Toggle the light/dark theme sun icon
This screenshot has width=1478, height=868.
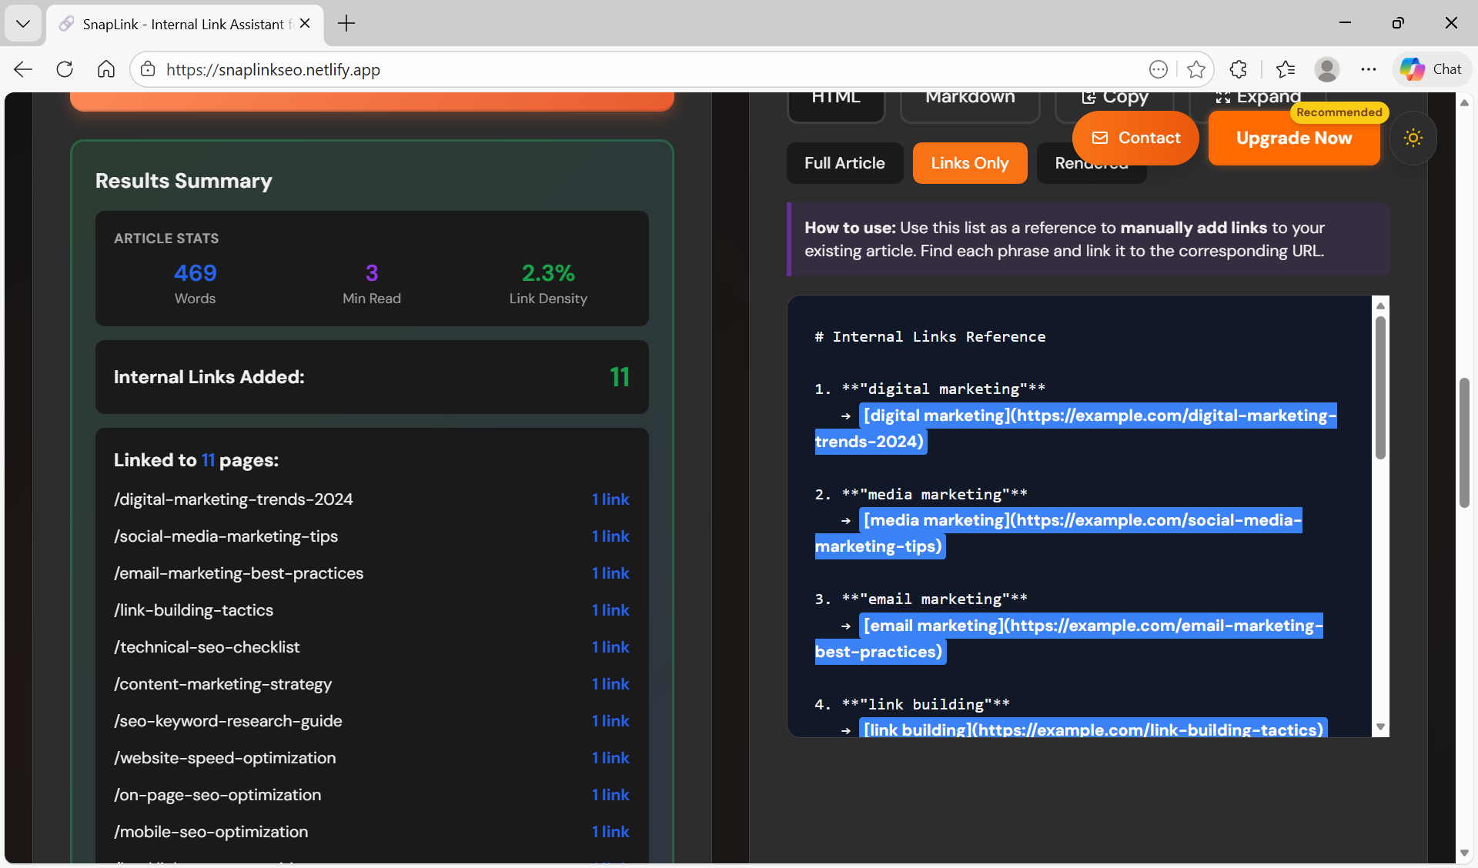(1413, 138)
